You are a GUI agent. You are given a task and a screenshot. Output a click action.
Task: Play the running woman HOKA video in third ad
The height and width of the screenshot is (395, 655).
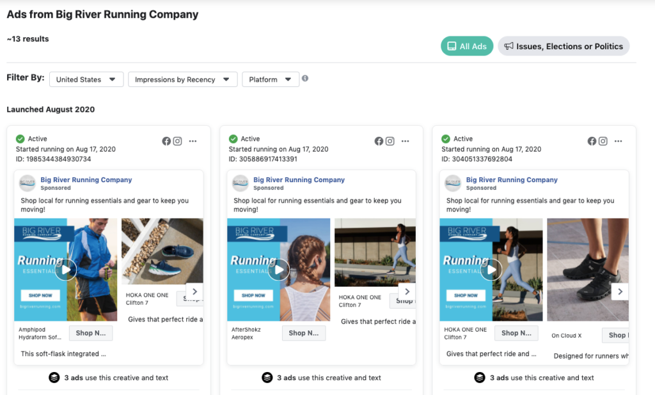pyautogui.click(x=492, y=270)
